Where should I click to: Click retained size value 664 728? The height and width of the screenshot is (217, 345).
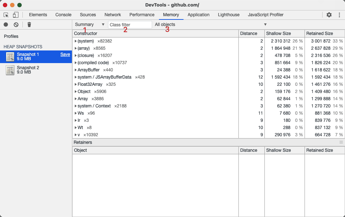click(x=323, y=135)
